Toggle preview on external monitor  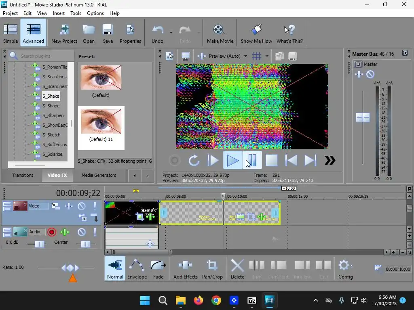tap(185, 56)
